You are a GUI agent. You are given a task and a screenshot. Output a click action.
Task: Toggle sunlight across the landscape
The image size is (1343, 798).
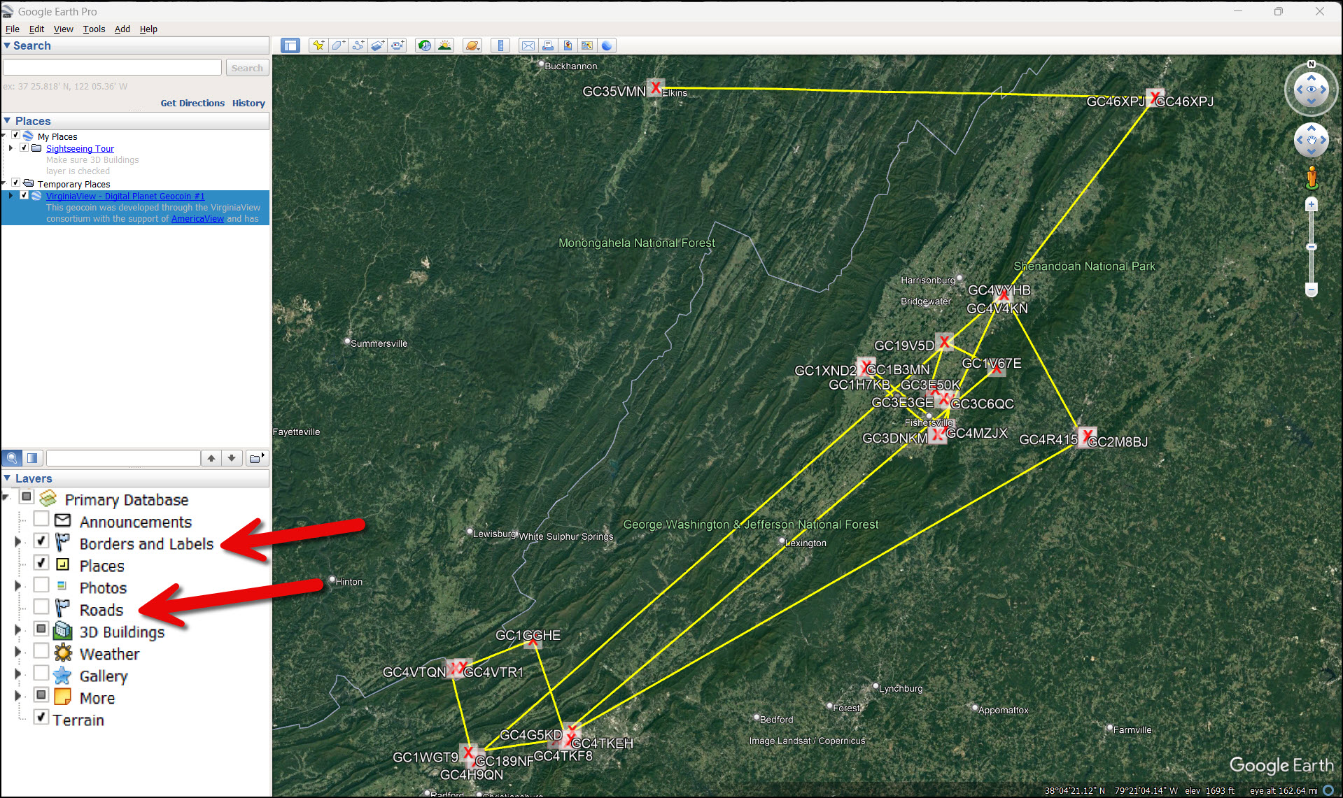[444, 45]
